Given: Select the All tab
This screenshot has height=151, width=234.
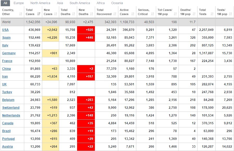Looking at the screenshot, I should 5,3.
